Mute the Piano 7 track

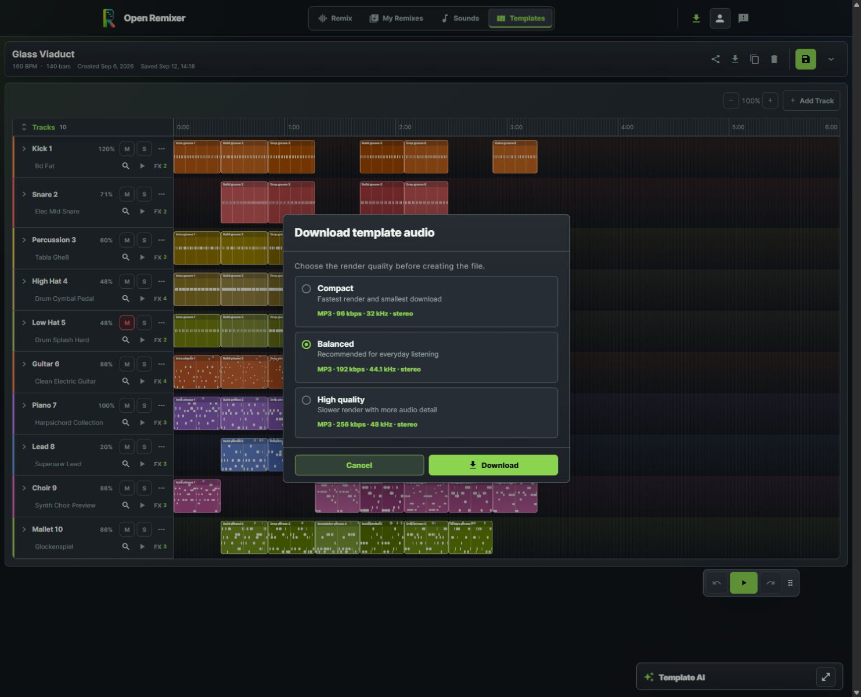coord(127,405)
